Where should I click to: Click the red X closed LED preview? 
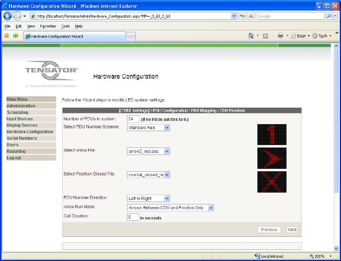point(272,182)
